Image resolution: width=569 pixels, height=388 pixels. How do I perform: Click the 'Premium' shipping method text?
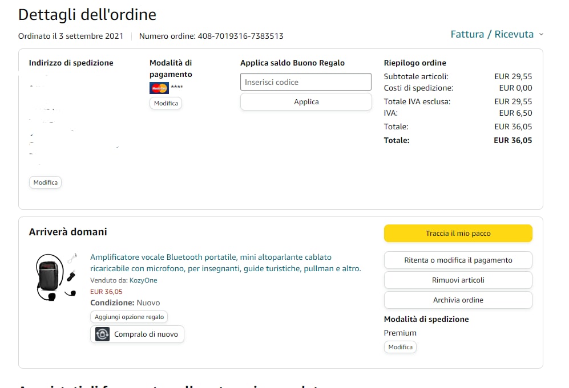400,333
